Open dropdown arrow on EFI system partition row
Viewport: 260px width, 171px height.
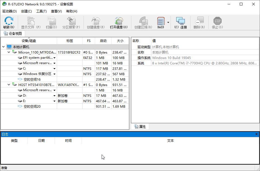click(x=54, y=58)
